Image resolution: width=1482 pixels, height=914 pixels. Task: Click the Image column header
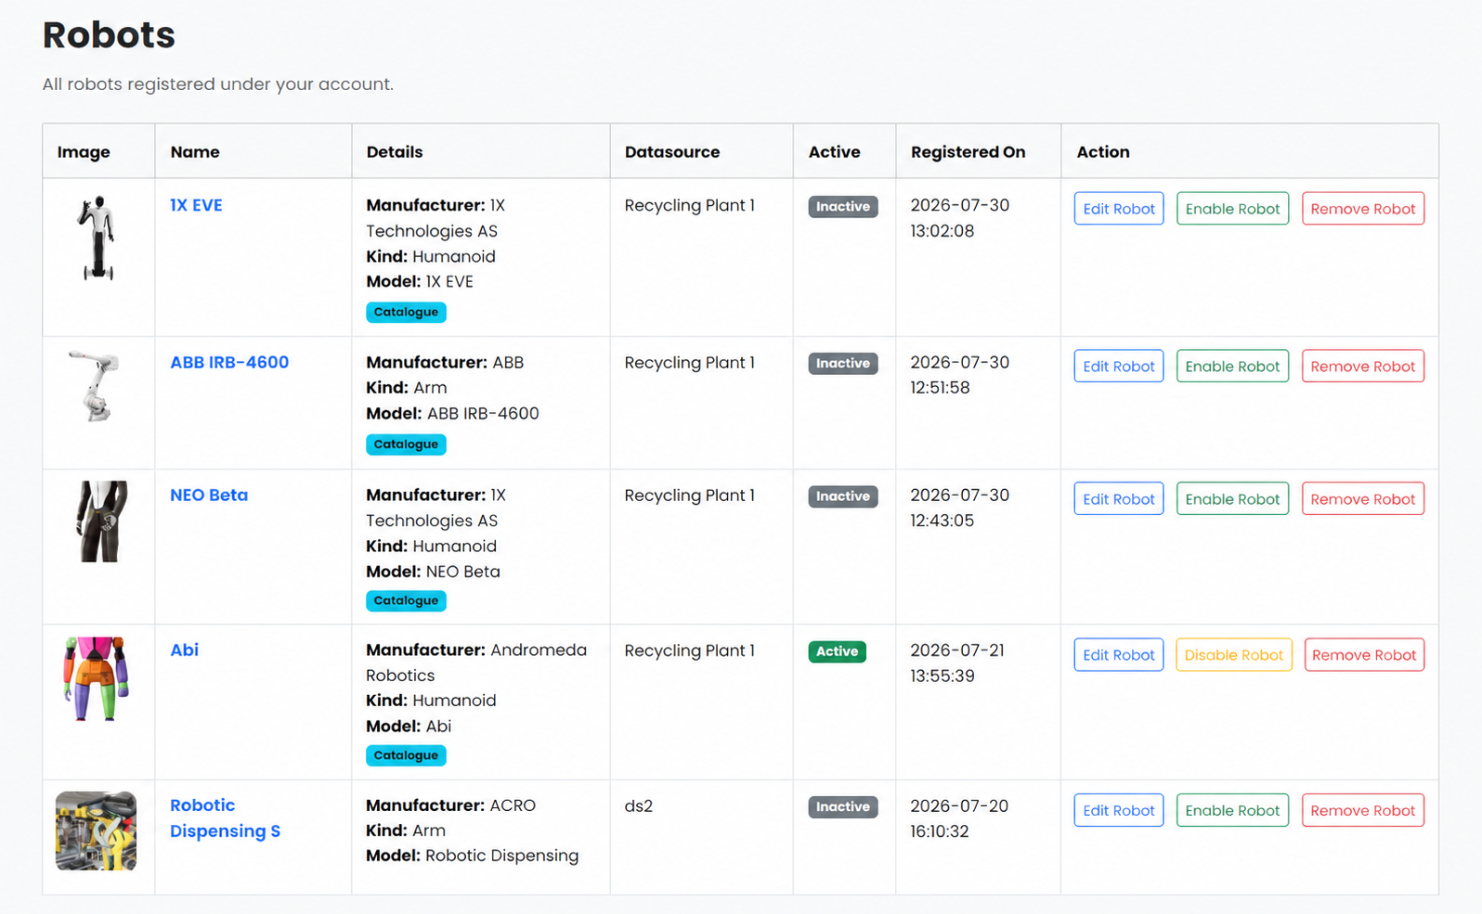(x=84, y=152)
